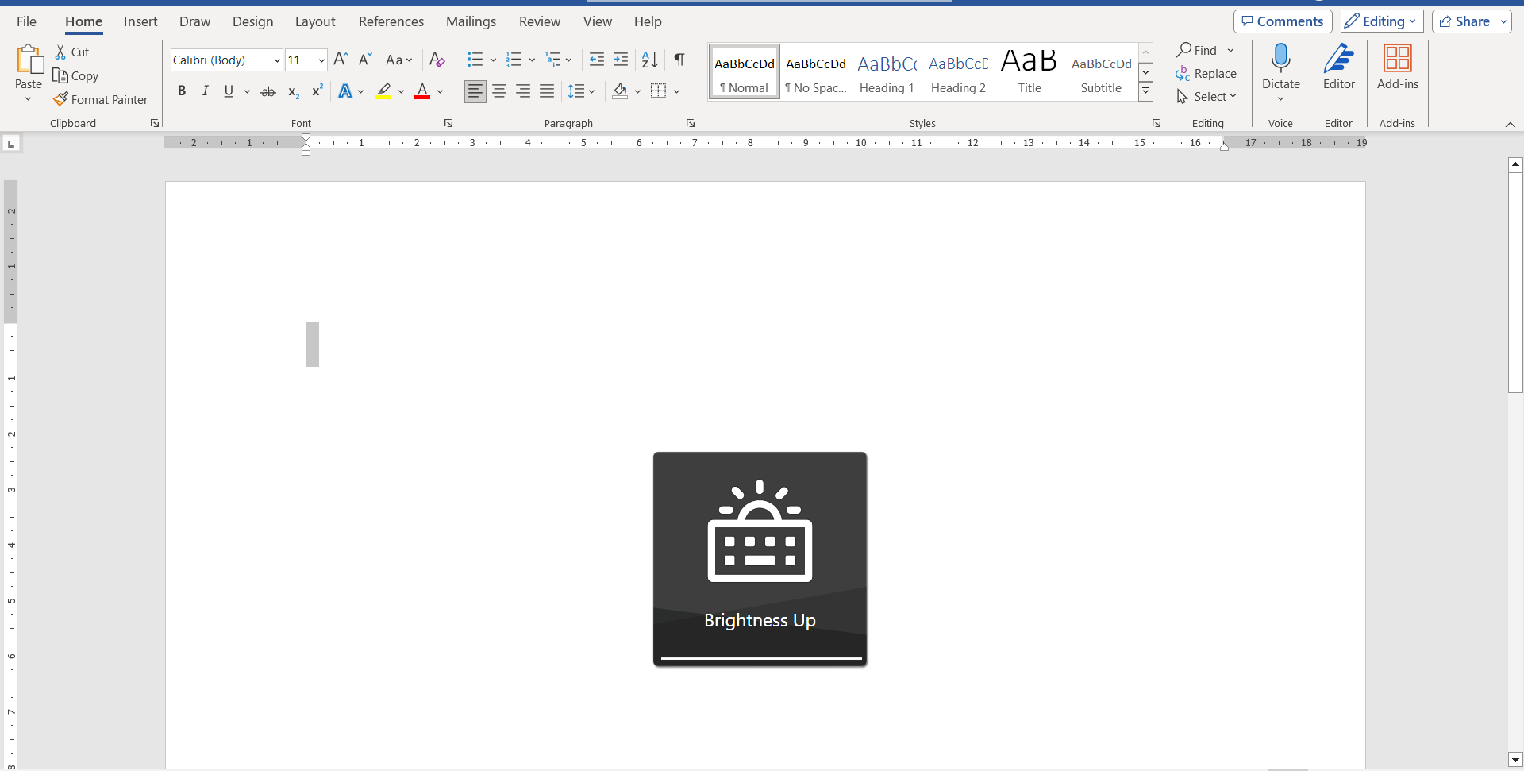Increase font size with the grow font icon

(x=341, y=60)
